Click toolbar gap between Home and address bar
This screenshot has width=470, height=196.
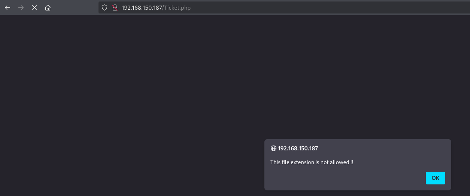pos(75,7)
